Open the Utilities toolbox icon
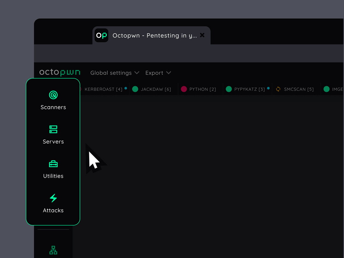The height and width of the screenshot is (258, 344). (53, 164)
